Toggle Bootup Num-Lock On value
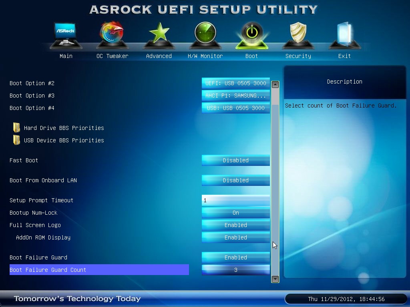The image size is (410, 307). (x=236, y=213)
